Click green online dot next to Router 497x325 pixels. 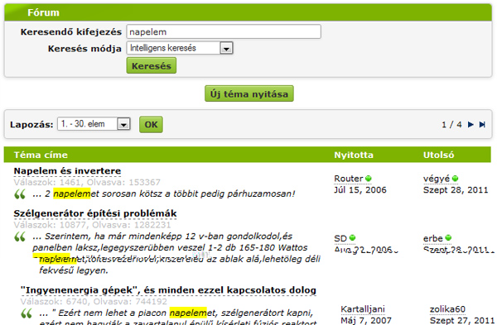(x=369, y=179)
